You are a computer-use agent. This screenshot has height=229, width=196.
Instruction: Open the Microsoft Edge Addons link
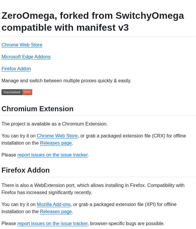[x=26, y=57]
